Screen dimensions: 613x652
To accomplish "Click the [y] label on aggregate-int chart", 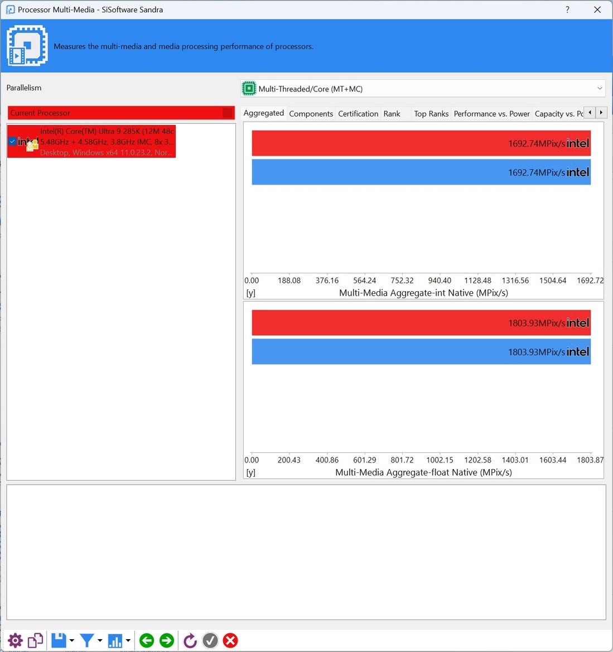I will coord(251,293).
